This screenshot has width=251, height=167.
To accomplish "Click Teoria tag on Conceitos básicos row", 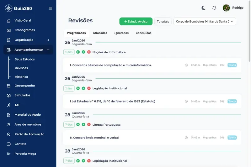I will pyautogui.click(x=232, y=65).
